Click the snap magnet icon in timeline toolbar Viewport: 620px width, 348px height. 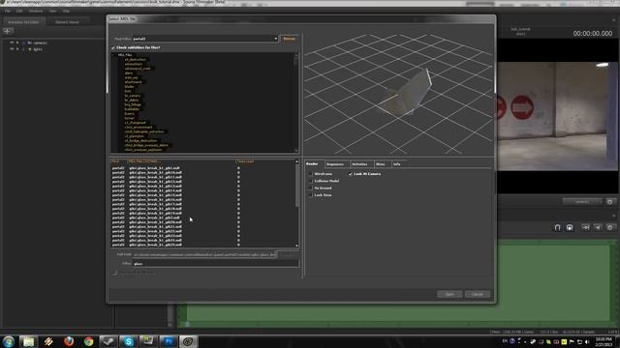[x=558, y=228]
